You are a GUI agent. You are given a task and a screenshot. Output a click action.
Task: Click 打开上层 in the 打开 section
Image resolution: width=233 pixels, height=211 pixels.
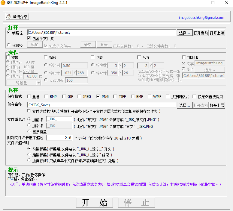point(217,33)
